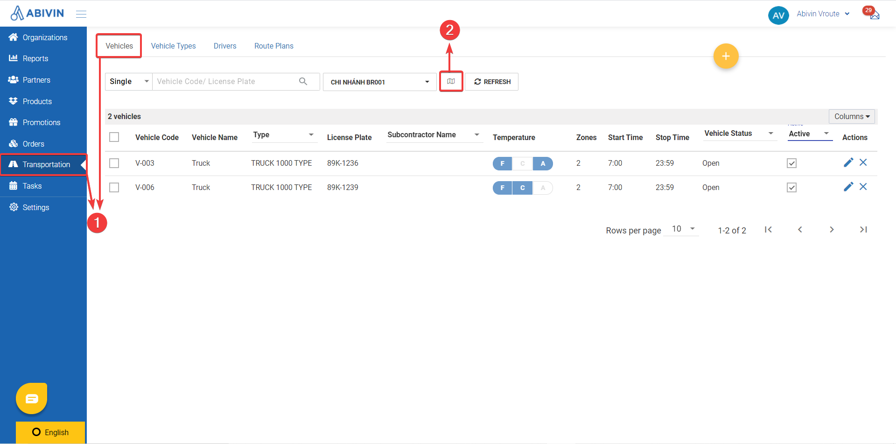Image resolution: width=896 pixels, height=444 pixels.
Task: Go to next page of table
Action: click(x=832, y=229)
